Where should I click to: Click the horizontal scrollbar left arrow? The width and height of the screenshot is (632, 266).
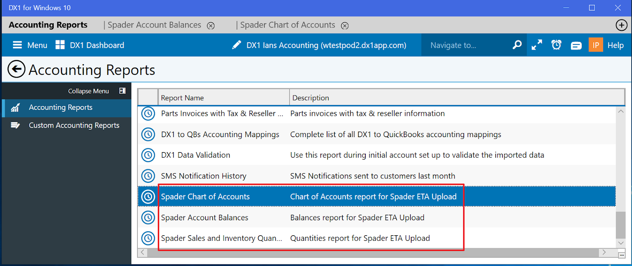[x=143, y=252]
